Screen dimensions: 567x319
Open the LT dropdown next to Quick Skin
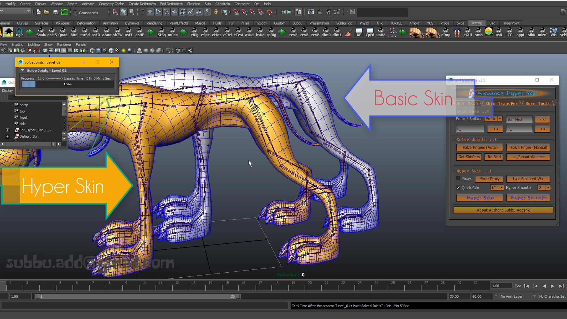497,188
